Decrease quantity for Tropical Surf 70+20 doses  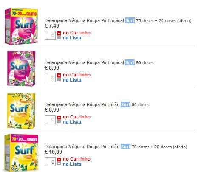pyautogui.click(x=59, y=37)
